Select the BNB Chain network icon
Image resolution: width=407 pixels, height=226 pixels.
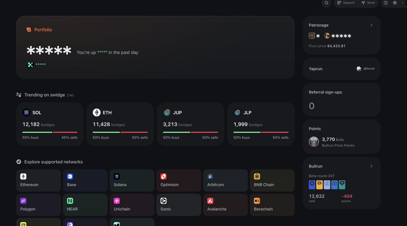[257, 177]
